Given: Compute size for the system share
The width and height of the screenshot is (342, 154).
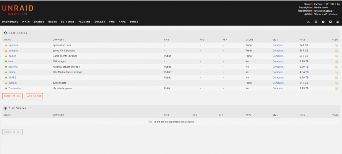Looking at the screenshot, I should coord(278,83).
